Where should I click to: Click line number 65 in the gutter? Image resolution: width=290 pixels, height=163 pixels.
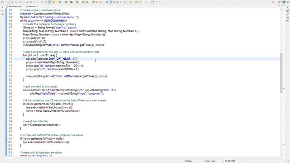pos(10,20)
